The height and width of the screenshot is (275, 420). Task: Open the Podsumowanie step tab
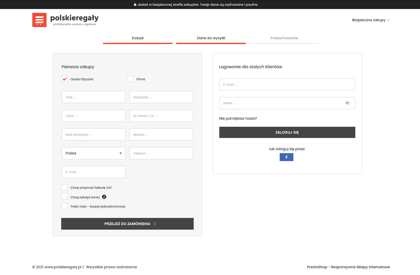(284, 38)
